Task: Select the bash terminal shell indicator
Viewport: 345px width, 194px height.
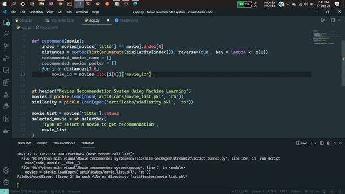Action: click(302, 143)
